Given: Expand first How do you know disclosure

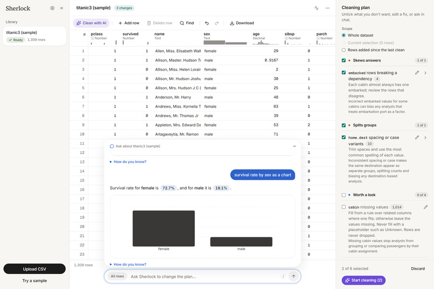Looking at the screenshot, I should pyautogui.click(x=128, y=162).
